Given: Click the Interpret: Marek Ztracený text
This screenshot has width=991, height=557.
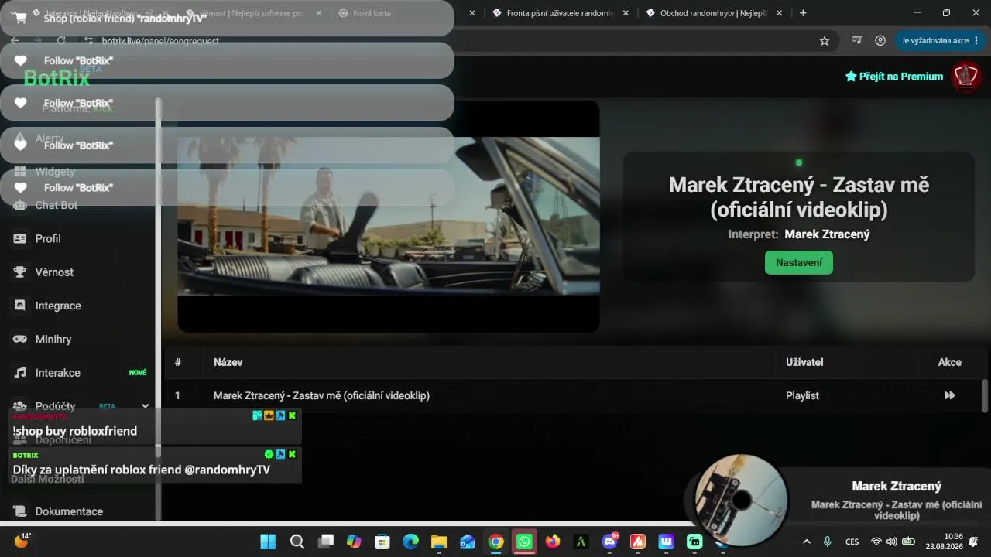Looking at the screenshot, I should point(799,234).
